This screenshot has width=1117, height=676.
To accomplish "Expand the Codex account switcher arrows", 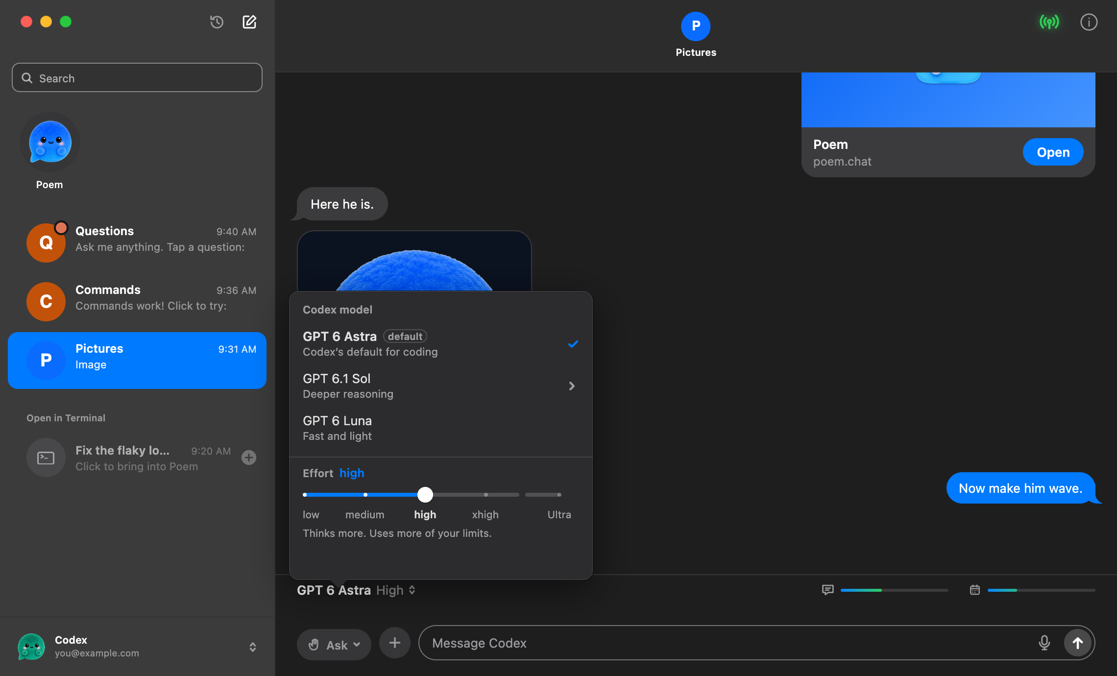I will tap(253, 647).
